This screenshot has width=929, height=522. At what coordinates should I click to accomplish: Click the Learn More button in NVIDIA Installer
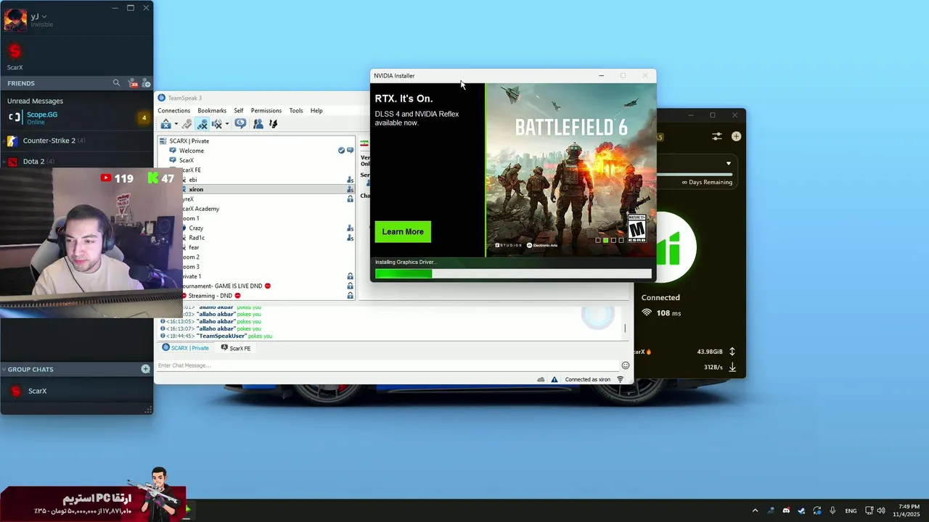[x=403, y=232]
